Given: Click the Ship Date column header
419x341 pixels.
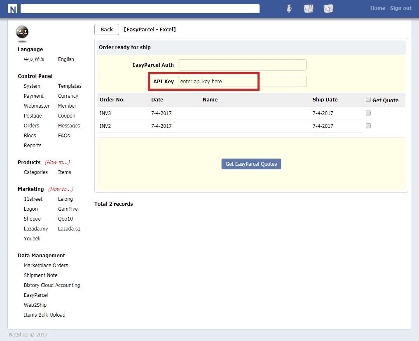Looking at the screenshot, I should [325, 99].
